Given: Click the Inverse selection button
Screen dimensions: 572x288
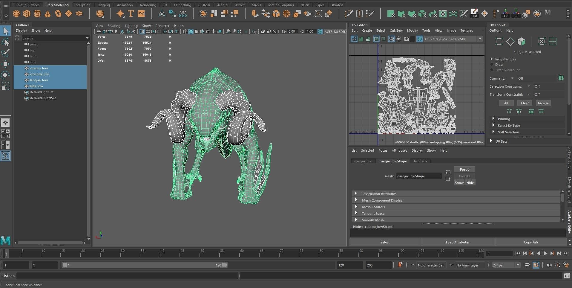Looking at the screenshot, I should click(x=543, y=103).
